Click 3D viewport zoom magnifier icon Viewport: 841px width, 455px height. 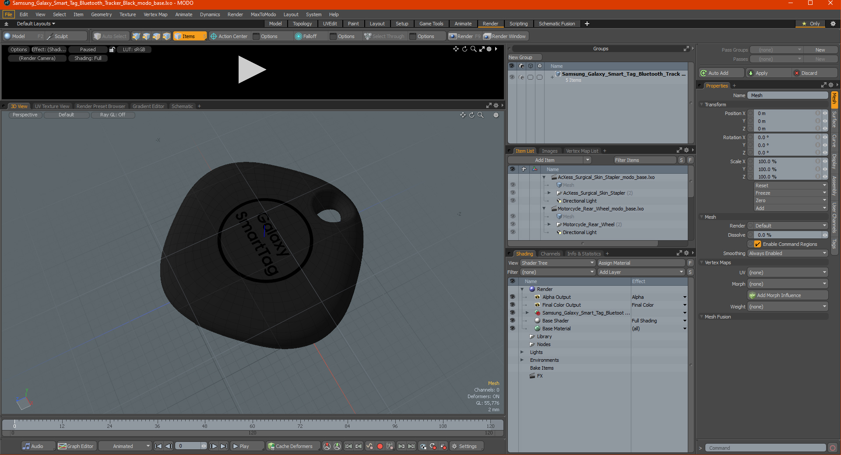480,115
